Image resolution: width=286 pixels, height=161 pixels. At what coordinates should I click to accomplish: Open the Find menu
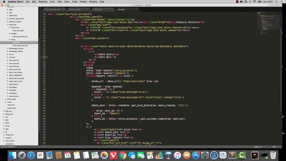pos(52,2)
